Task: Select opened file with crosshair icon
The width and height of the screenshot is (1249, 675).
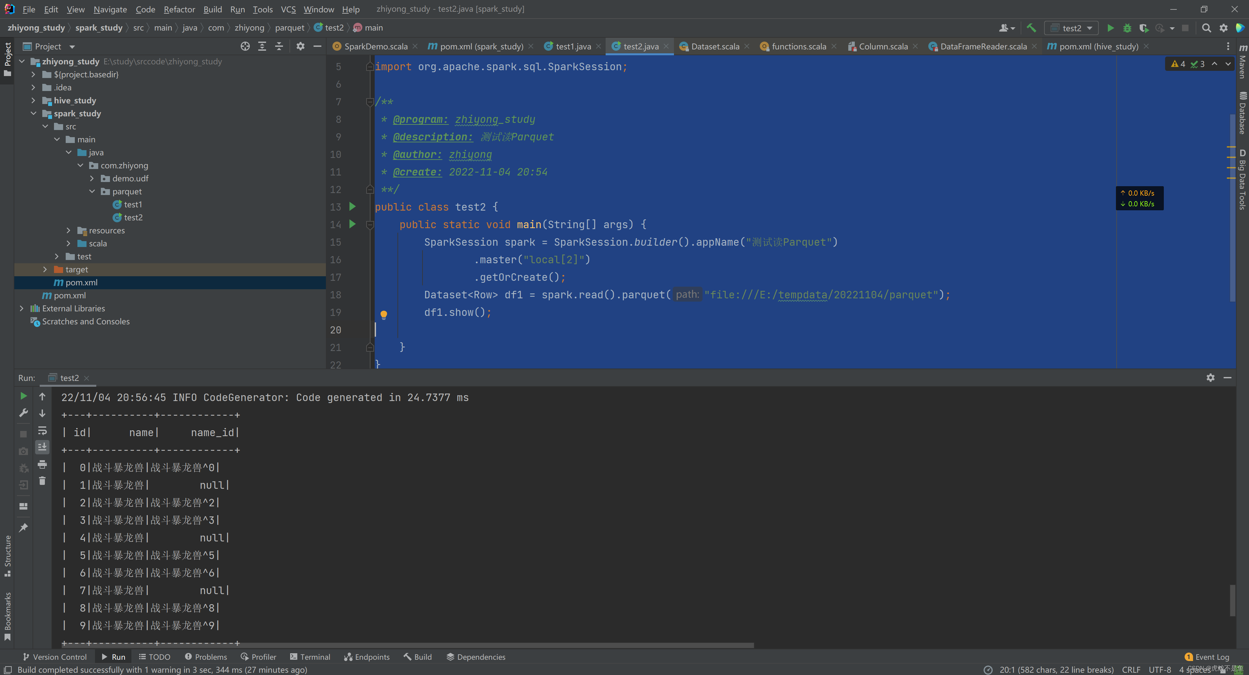Action: pyautogui.click(x=245, y=46)
